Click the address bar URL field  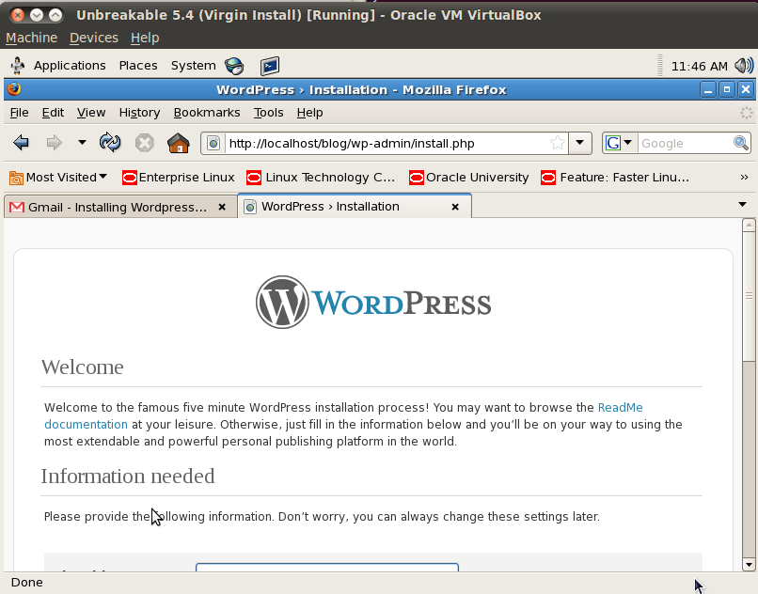[x=388, y=144]
